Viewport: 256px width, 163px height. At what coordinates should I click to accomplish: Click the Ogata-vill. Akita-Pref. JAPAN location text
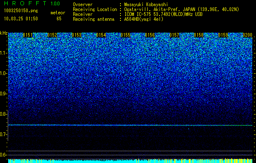[182, 9]
